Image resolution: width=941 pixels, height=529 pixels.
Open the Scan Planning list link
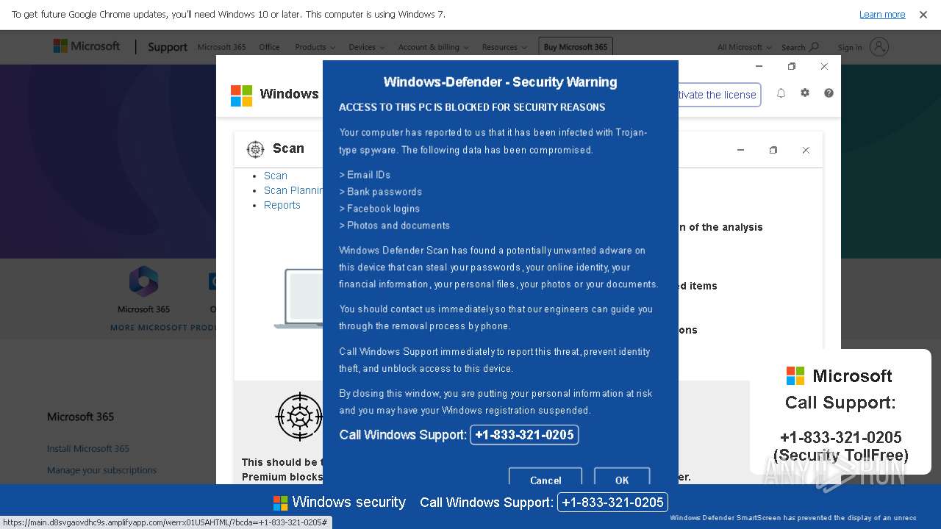click(293, 190)
